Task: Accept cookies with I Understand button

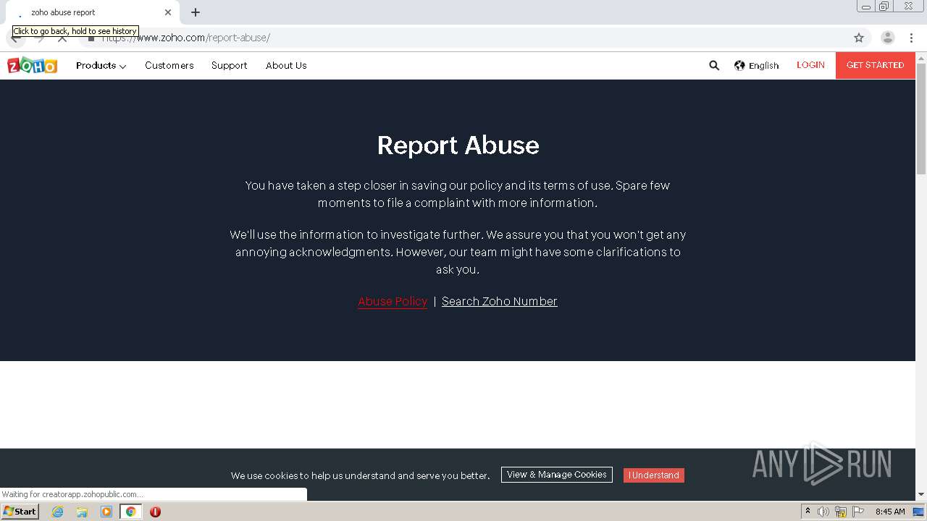Action: 654,475
